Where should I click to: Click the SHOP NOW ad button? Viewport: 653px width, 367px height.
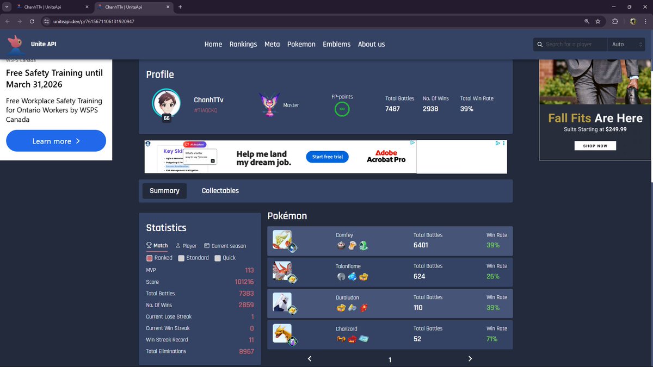click(595, 146)
